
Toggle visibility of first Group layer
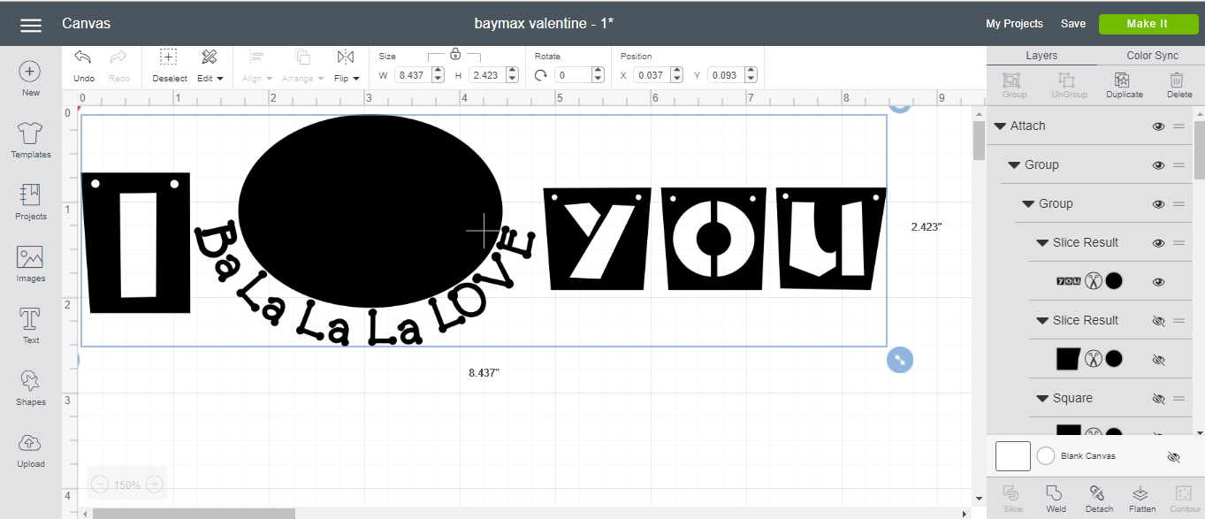(x=1158, y=165)
